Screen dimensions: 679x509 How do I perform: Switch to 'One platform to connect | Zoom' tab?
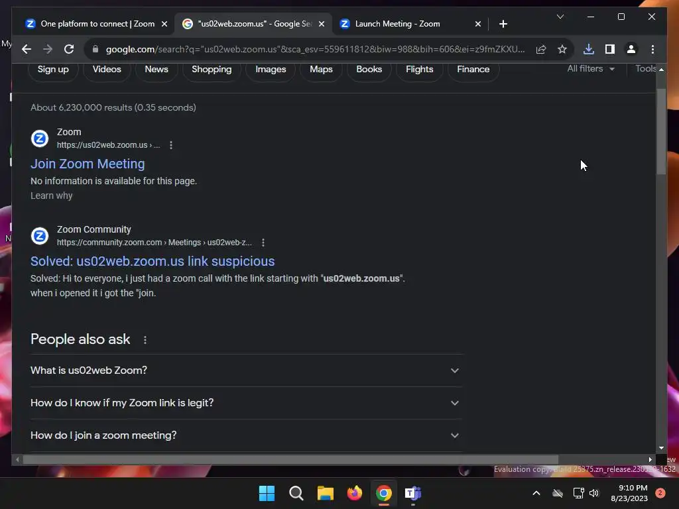[x=90, y=24]
